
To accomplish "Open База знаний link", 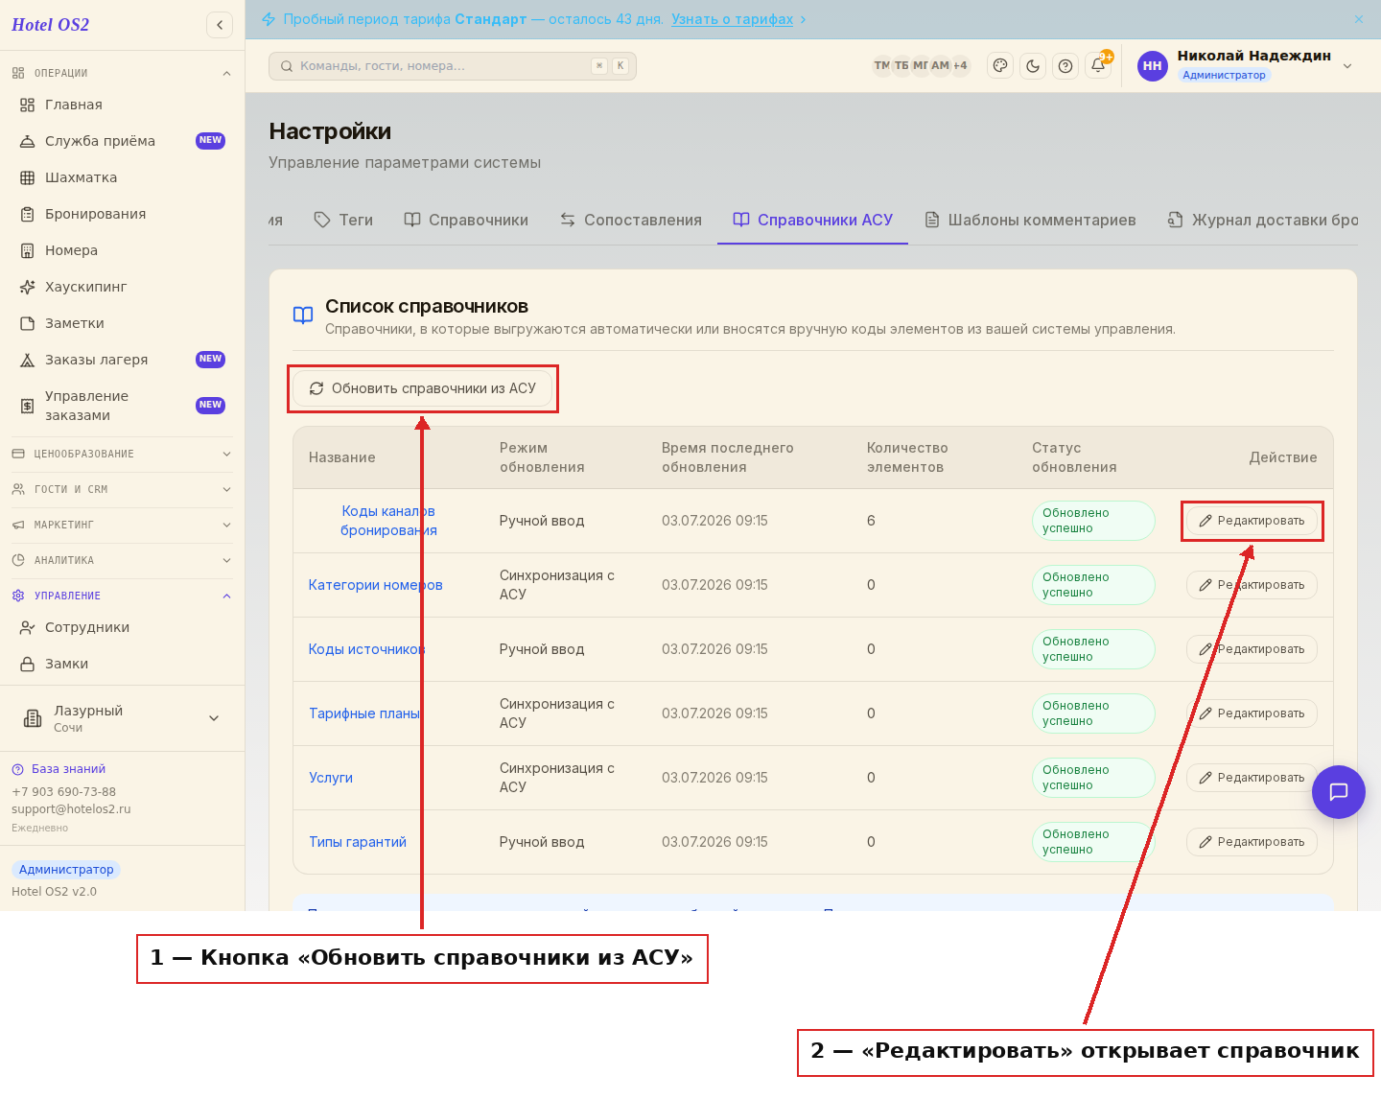I will click(x=59, y=769).
